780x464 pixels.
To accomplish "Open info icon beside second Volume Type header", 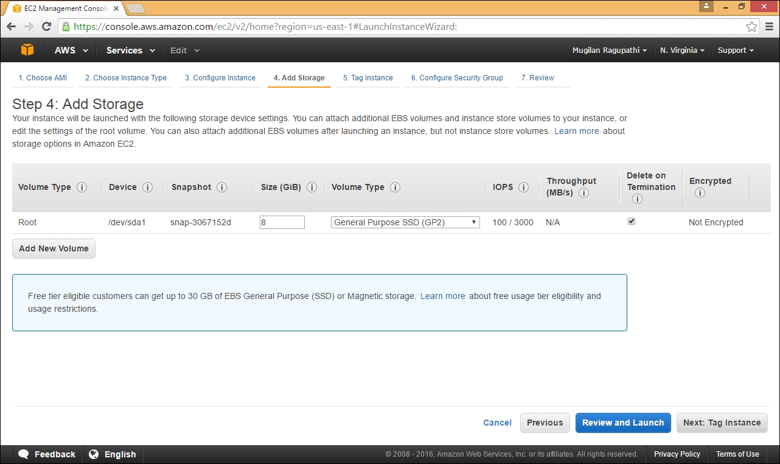I will pos(395,188).
